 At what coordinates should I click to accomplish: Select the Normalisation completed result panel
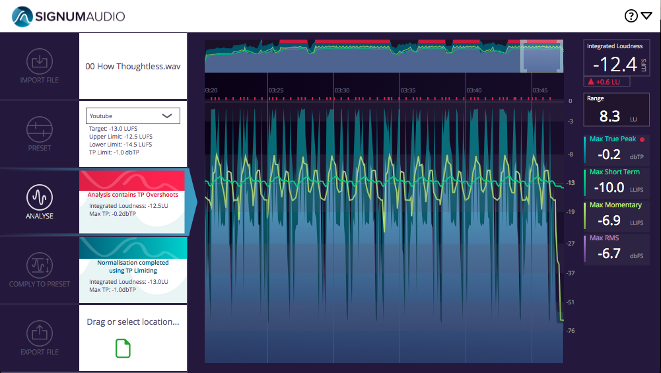133,270
